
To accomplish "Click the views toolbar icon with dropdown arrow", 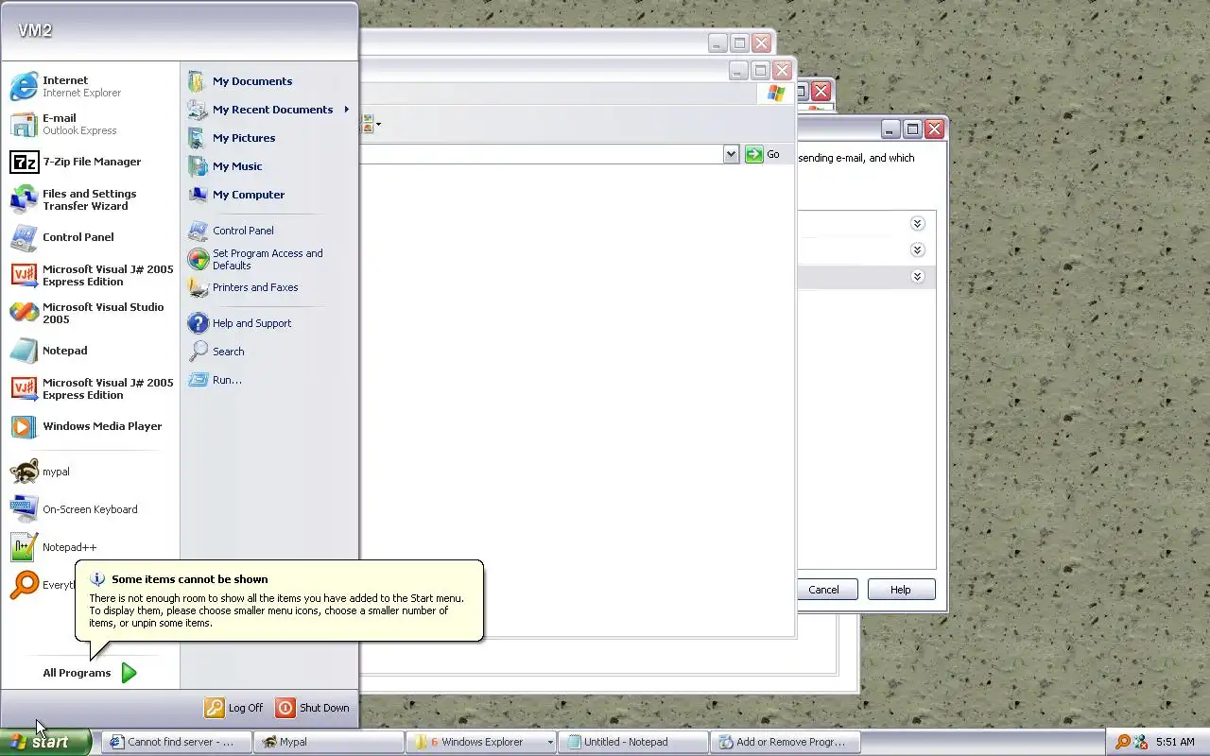I will pyautogui.click(x=371, y=124).
